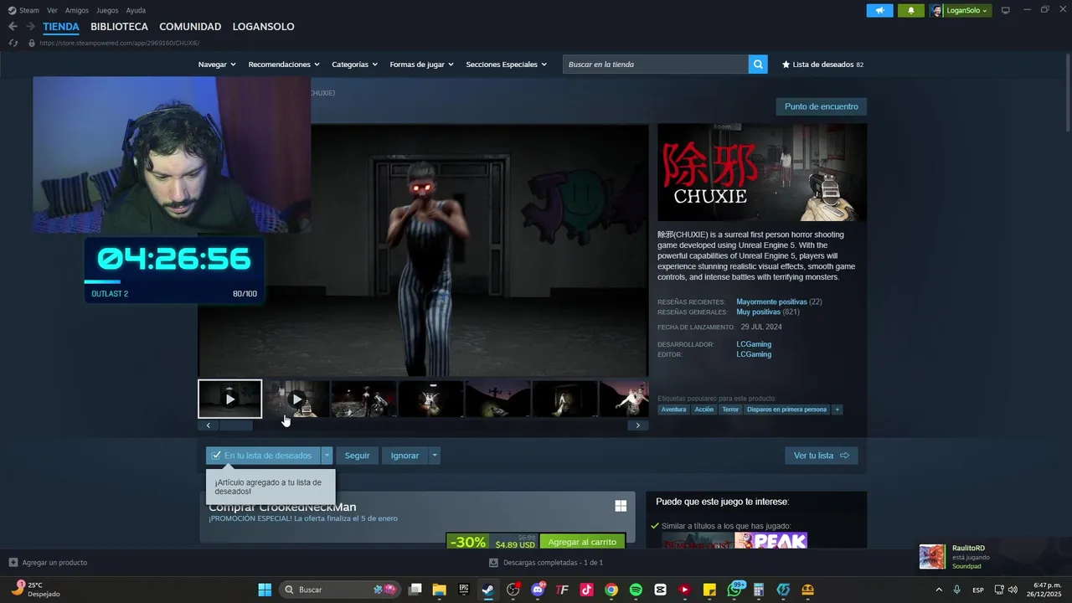Open the Windows Start menu
Image resolution: width=1072 pixels, height=603 pixels.
coord(265,590)
